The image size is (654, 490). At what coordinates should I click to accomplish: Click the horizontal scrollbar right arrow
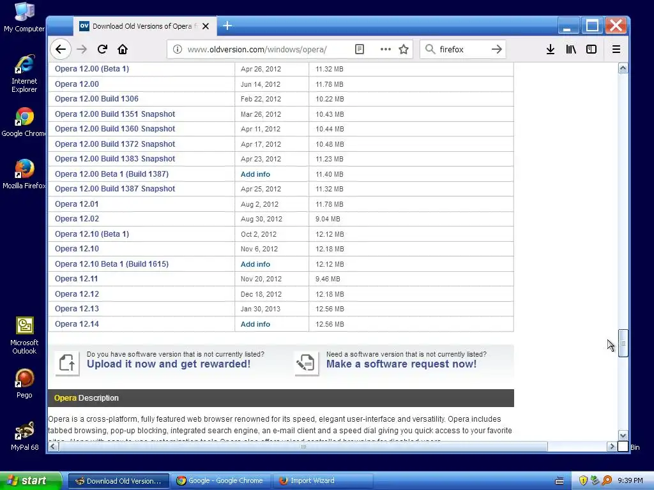(x=611, y=446)
